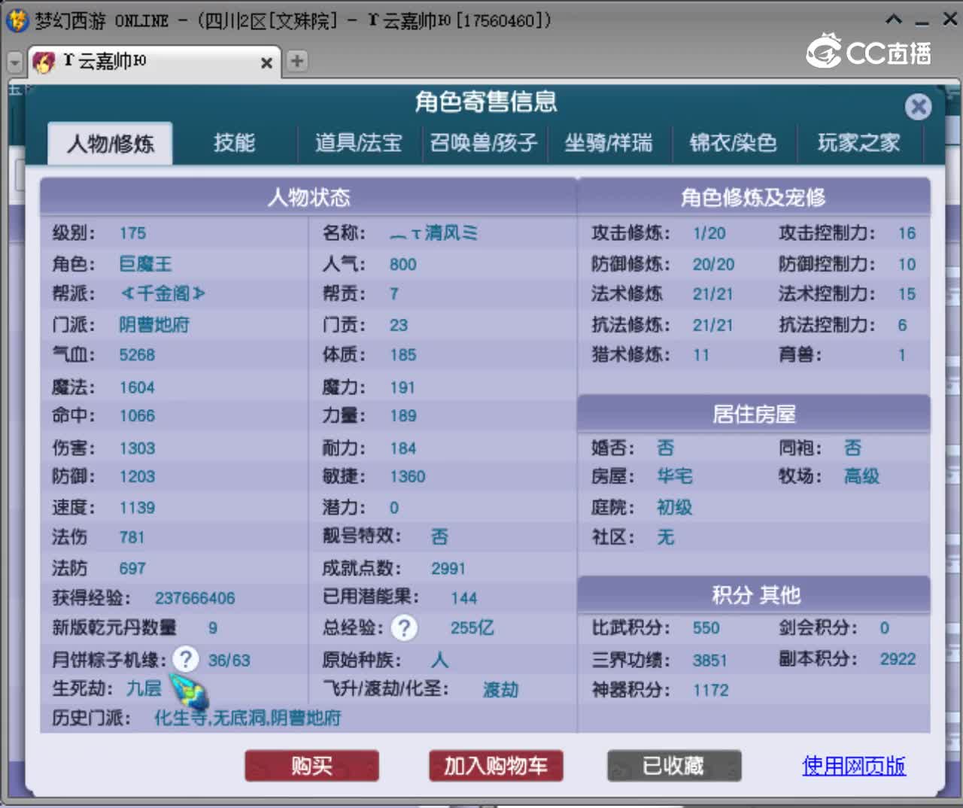Click the 已用潜能果 value 144
Viewport: 963px width, 808px height.
(463, 598)
